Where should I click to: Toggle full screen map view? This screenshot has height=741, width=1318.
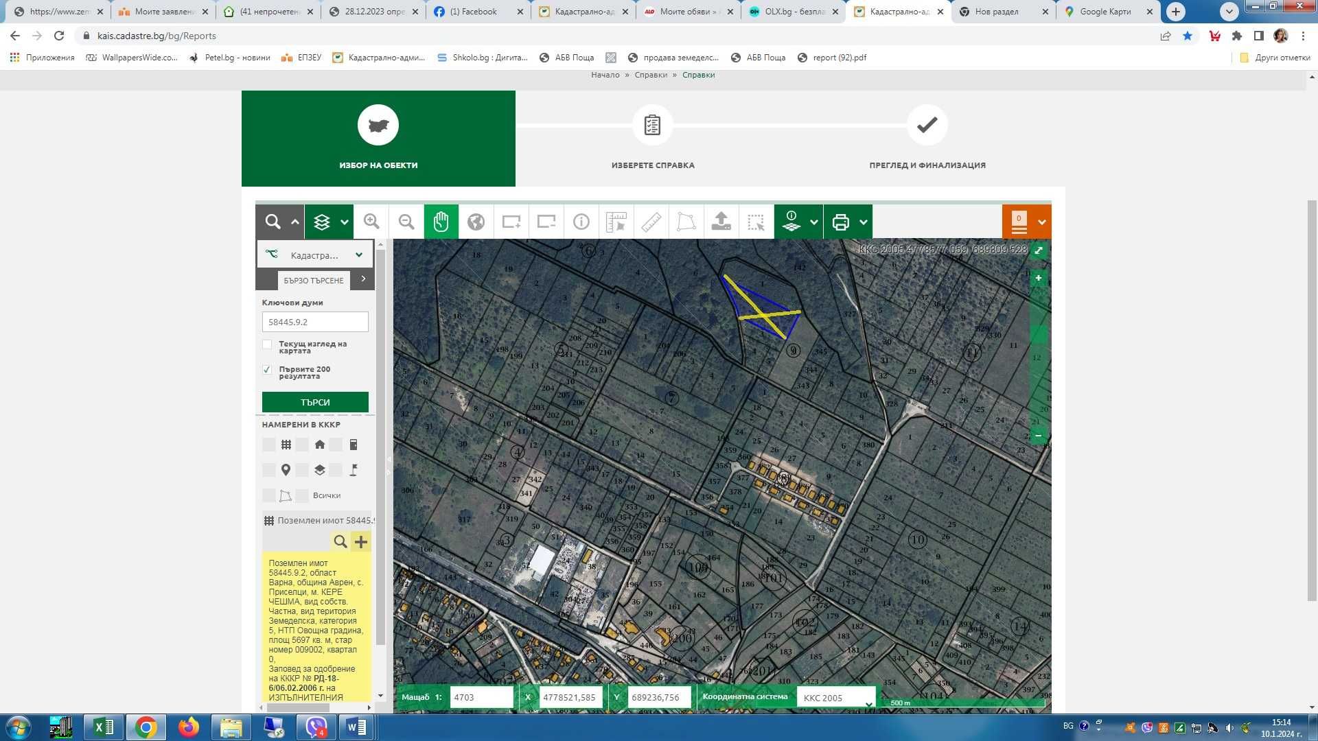pyautogui.click(x=1039, y=250)
